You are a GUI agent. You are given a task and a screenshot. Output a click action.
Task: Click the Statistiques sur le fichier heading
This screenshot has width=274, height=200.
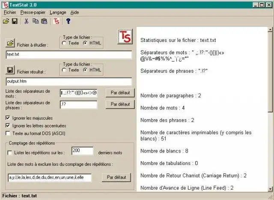point(178,40)
